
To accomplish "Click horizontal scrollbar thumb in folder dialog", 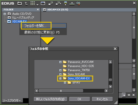I will pyautogui.click(x=61, y=91).
